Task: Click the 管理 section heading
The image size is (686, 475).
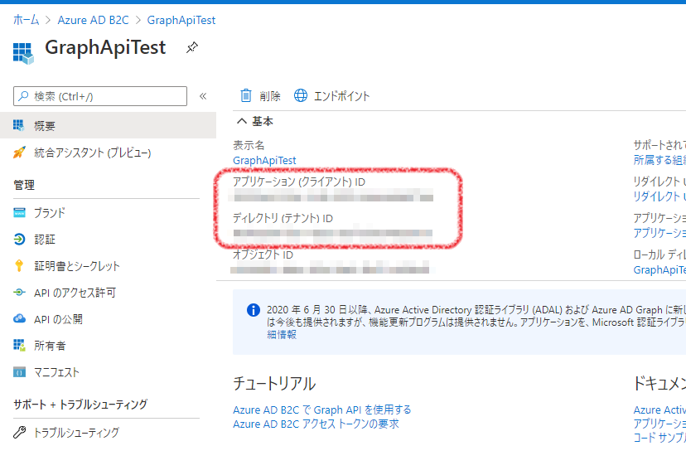Action: click(x=24, y=185)
